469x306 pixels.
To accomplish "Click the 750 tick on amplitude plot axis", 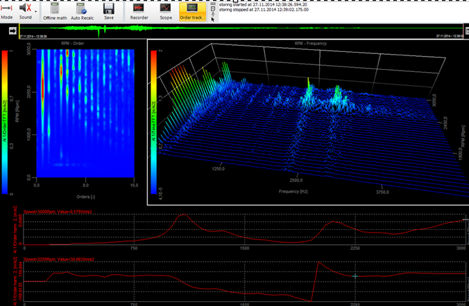I will (134, 248).
